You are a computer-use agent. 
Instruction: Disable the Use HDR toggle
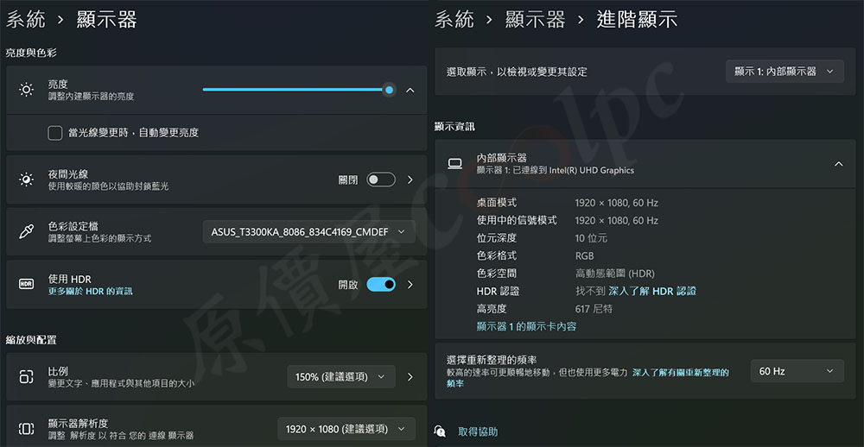(381, 285)
